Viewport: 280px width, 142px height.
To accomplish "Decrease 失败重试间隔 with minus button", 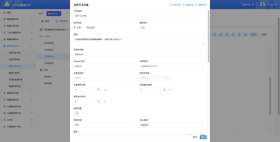I will pyautogui.click(x=168, y=90).
